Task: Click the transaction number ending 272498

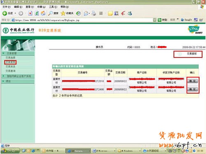Action: pyautogui.click(x=83, y=90)
